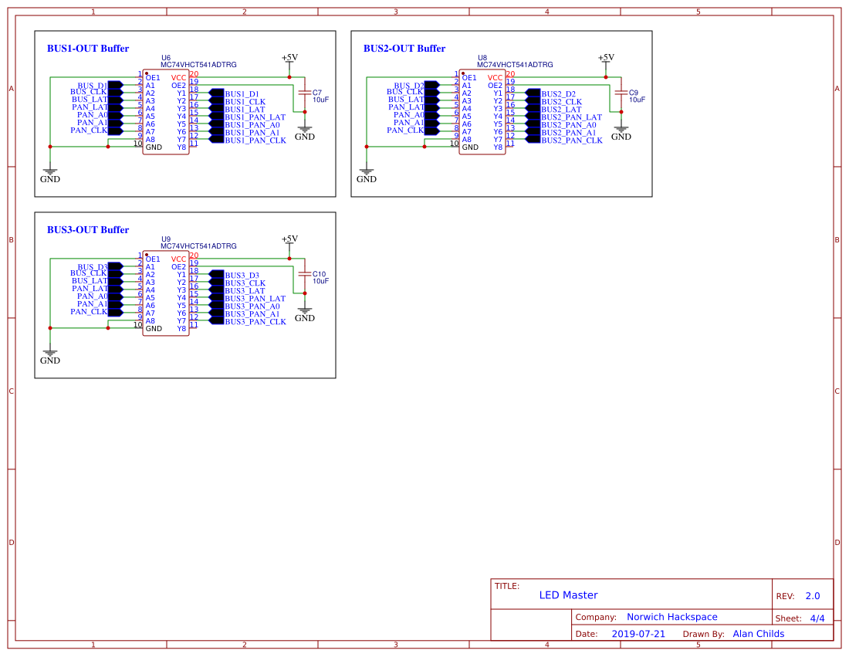Click the BUS3_PAN_A0 net label

point(252,306)
